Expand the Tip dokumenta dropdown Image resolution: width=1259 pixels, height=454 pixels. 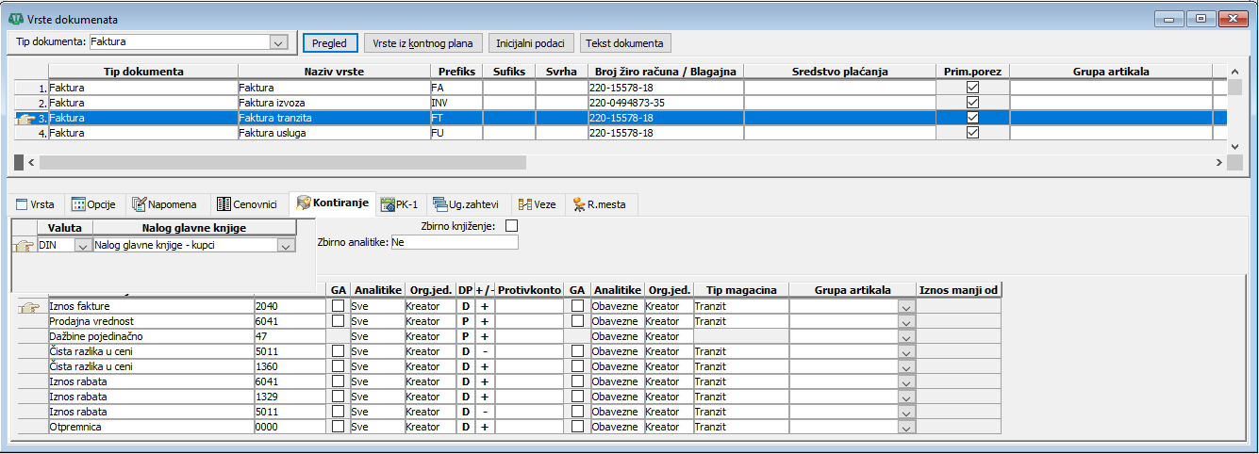(277, 42)
